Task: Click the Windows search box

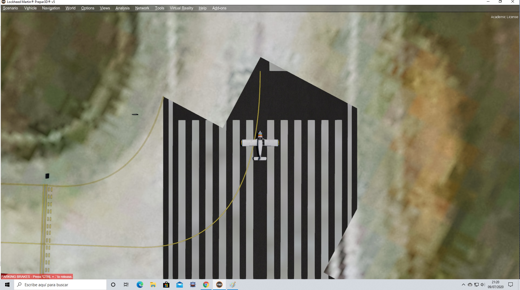Action: pyautogui.click(x=61, y=285)
